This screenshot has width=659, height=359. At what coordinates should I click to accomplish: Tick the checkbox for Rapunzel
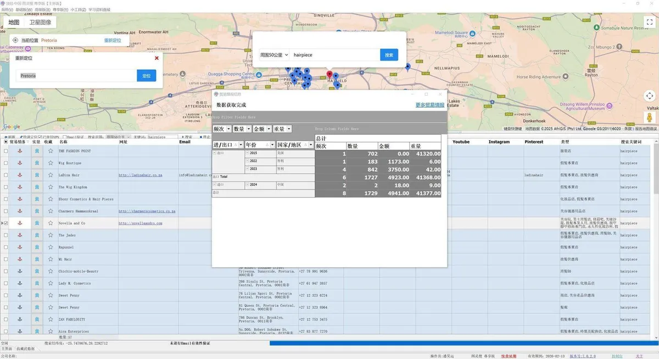point(5,247)
